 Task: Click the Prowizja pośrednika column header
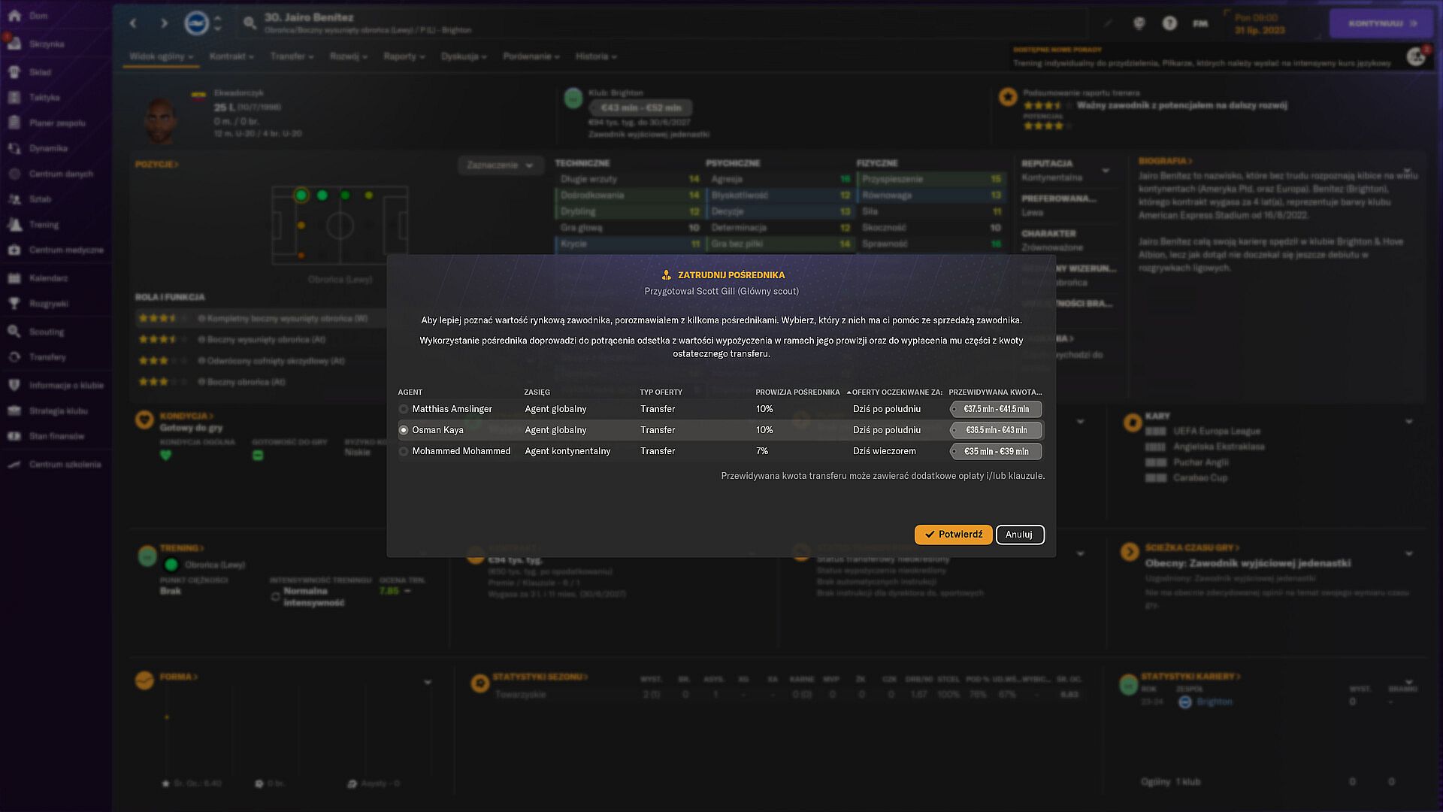(x=797, y=392)
